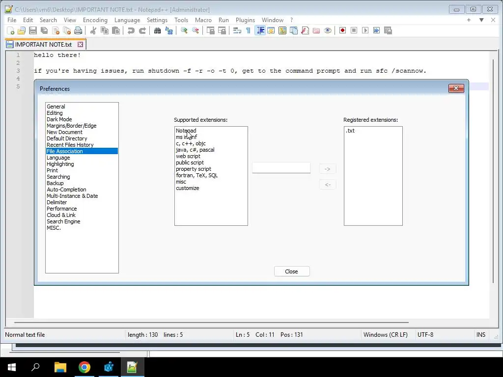The width and height of the screenshot is (503, 377).
Task: Open the Folder as Workspace icon
Action: [x=316, y=30]
